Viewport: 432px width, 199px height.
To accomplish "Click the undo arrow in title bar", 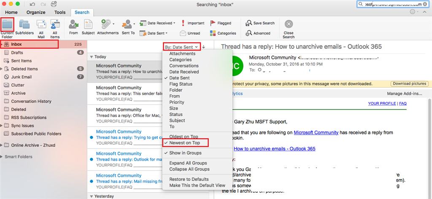I will [x=32, y=4].
